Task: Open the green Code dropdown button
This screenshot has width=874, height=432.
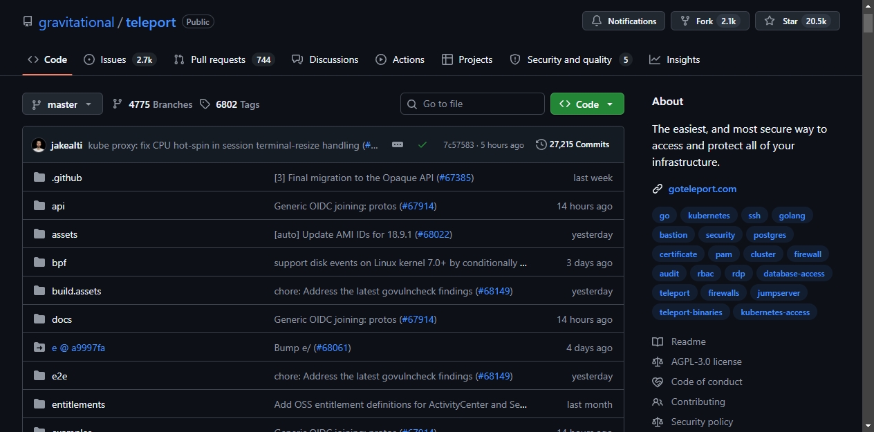Action: (x=587, y=104)
